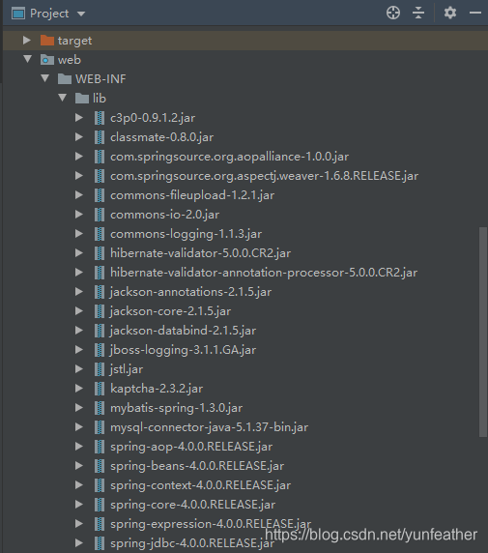Select mysql-connector-java-5.1.37-bin.jar

210,427
